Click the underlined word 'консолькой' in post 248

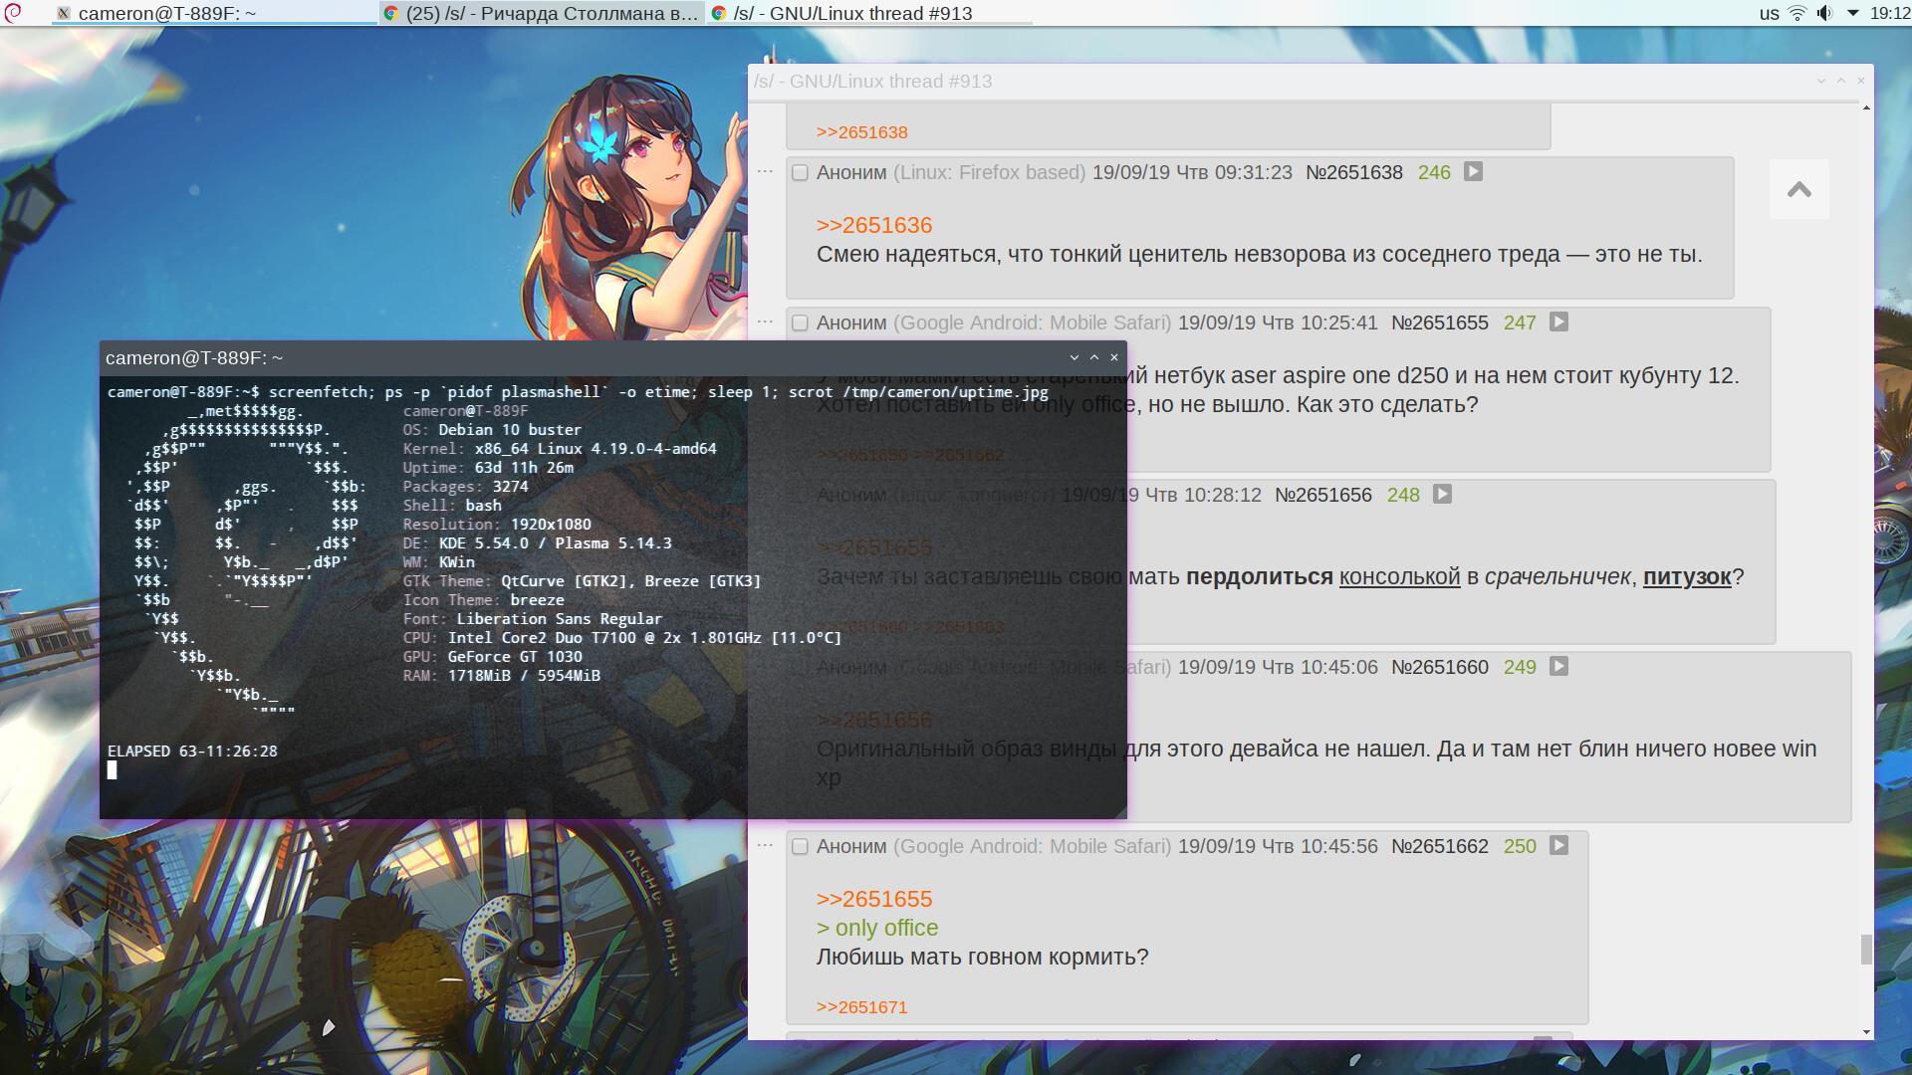tap(1399, 576)
